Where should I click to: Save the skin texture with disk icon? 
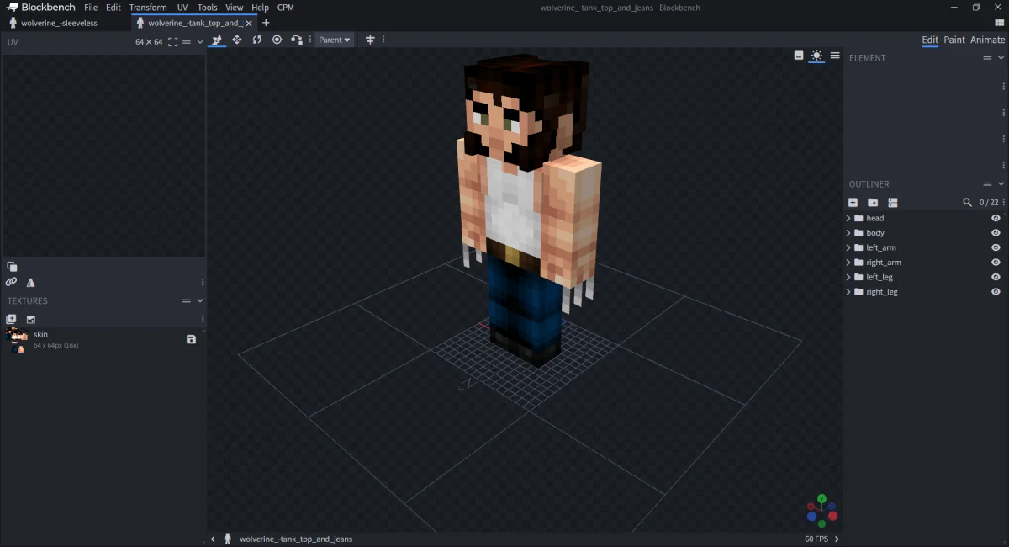pos(191,339)
